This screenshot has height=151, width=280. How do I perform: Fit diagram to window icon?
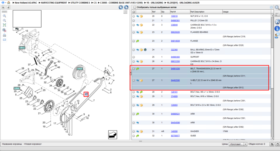(4, 25)
